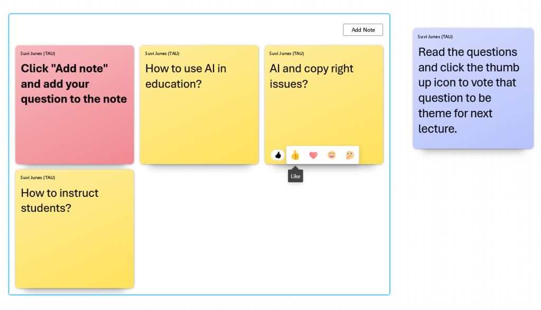This screenshot has height=310, width=541.
Task: Toggle black thumbs-up reaction button on copyright note
Action: click(278, 155)
